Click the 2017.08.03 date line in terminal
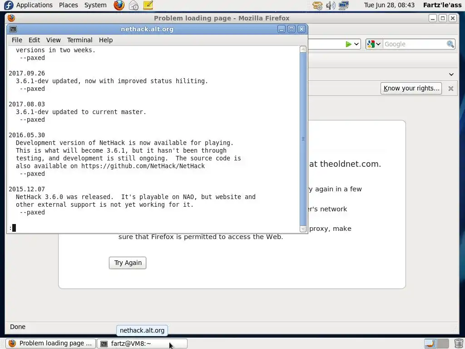 coord(27,104)
